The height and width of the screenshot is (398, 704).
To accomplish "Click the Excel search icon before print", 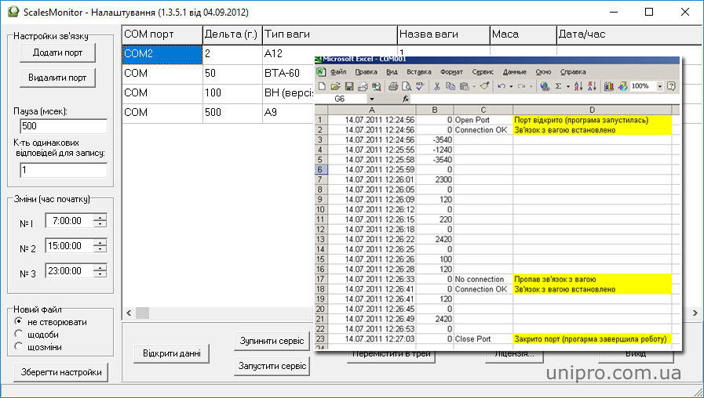I will click(377, 86).
